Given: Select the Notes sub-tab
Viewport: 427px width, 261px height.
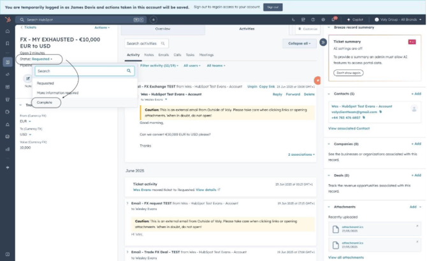Looking at the screenshot, I should pos(149,55).
